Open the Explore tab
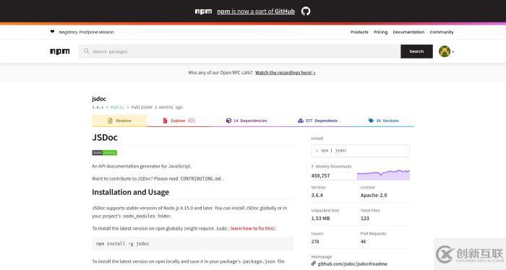The image size is (506, 270). [x=179, y=121]
